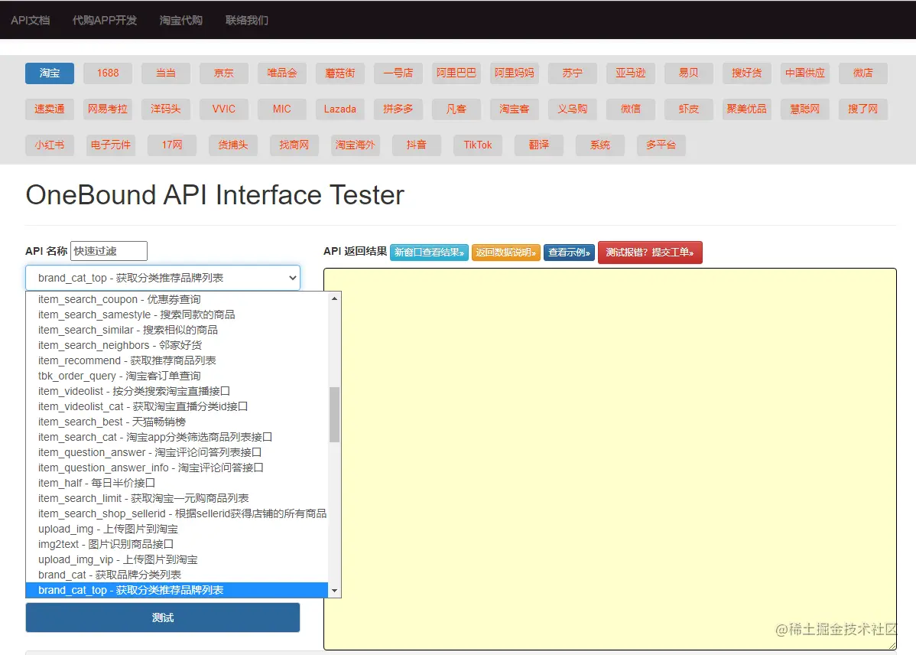Open 联络我们 in top navigation
The width and height of the screenshot is (916, 655).
coord(247,21)
